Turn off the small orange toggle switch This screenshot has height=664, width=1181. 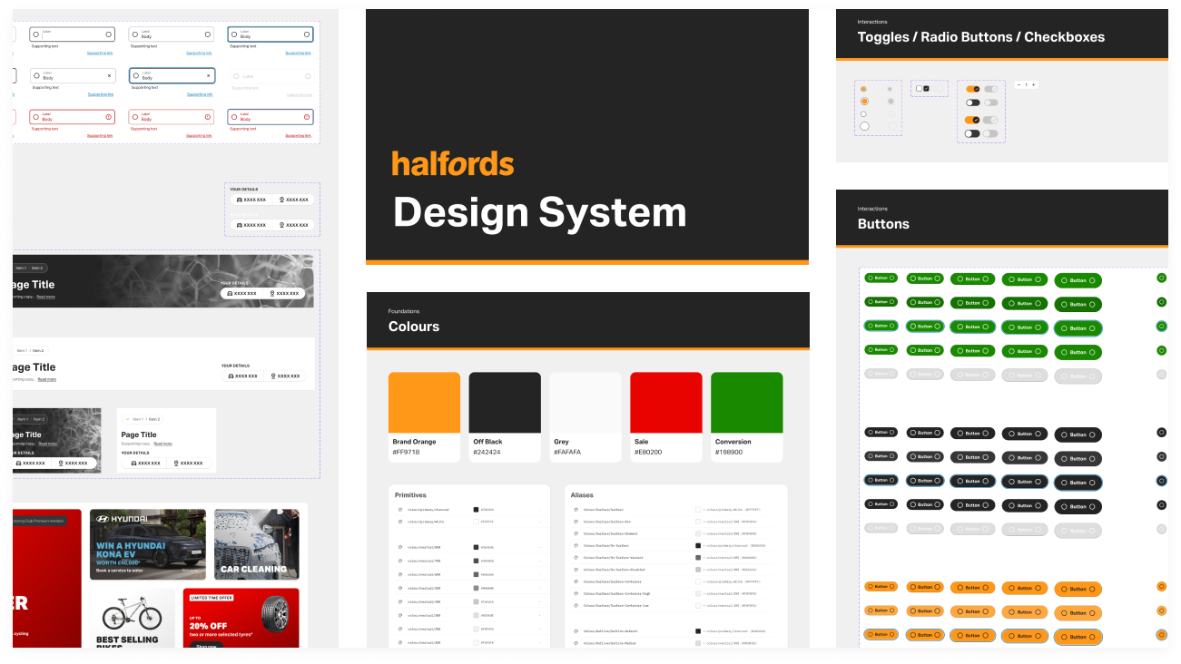[x=973, y=89]
